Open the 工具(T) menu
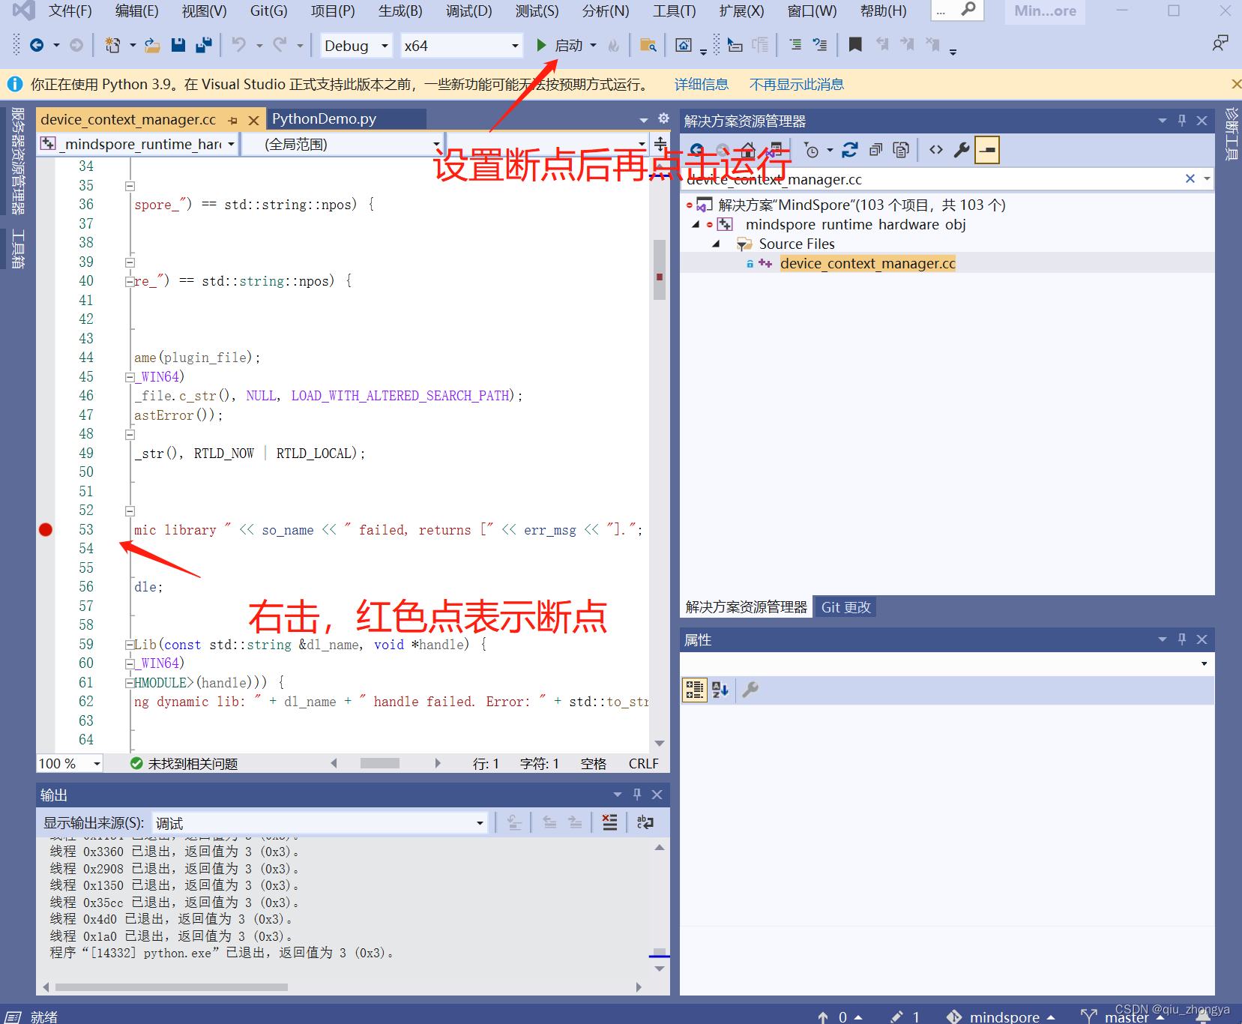This screenshot has height=1024, width=1242. click(x=674, y=10)
